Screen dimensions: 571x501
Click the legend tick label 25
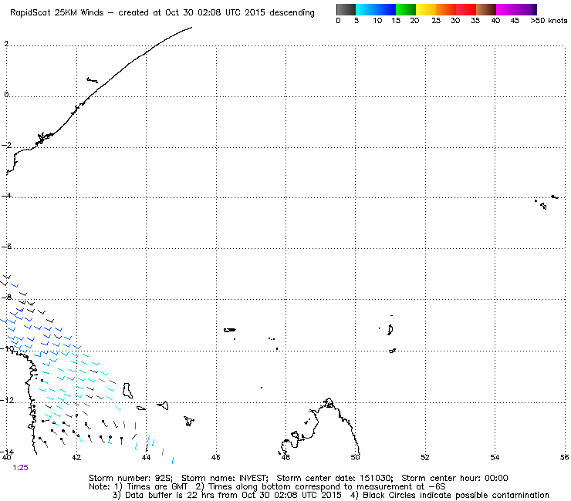(x=436, y=21)
